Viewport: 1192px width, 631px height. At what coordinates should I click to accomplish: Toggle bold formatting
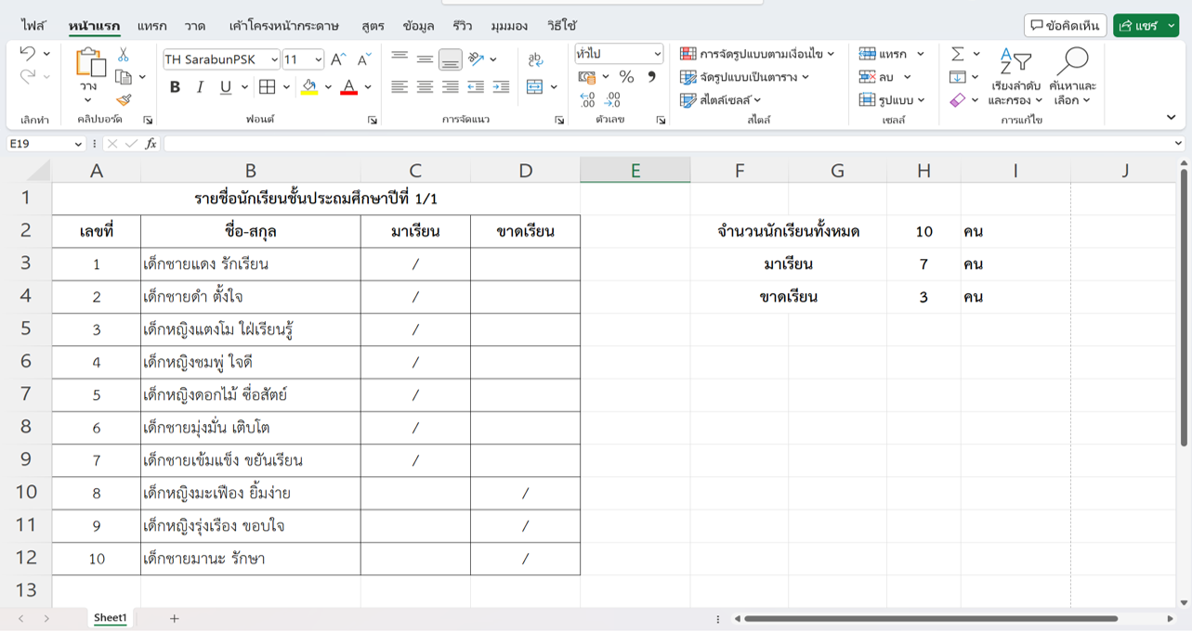(x=175, y=87)
